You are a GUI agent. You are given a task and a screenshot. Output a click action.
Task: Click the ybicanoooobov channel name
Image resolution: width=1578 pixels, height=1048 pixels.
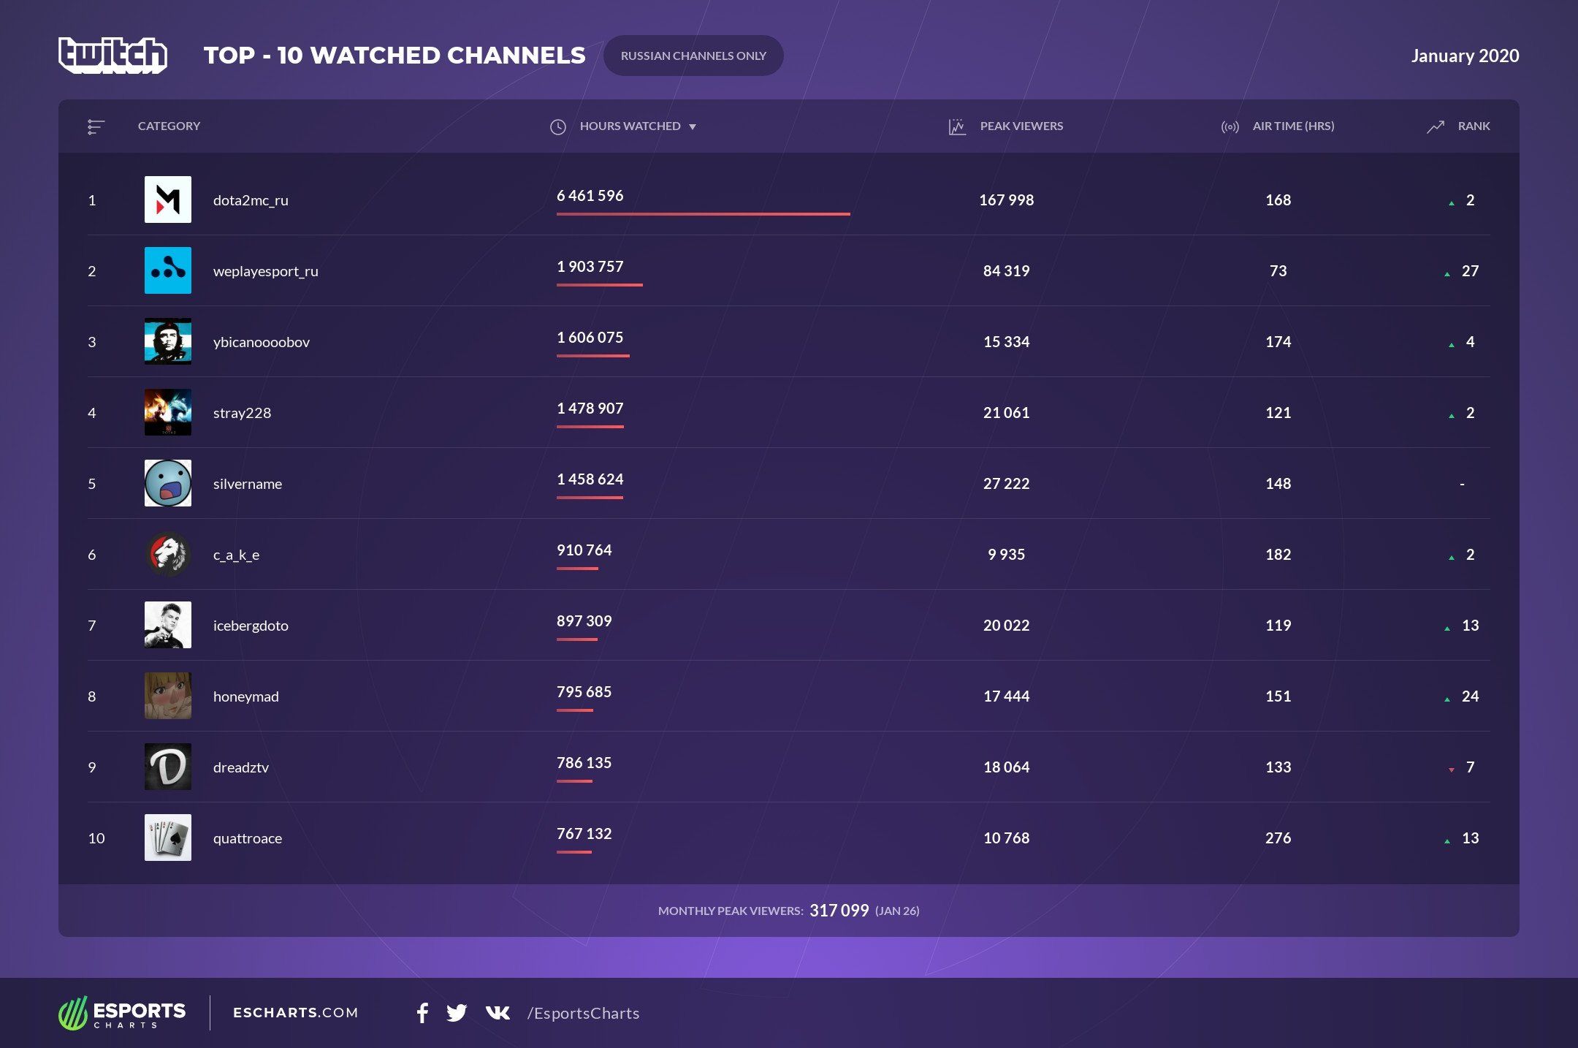pyautogui.click(x=262, y=342)
